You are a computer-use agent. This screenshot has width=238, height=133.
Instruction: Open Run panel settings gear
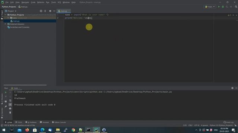click(x=232, y=88)
